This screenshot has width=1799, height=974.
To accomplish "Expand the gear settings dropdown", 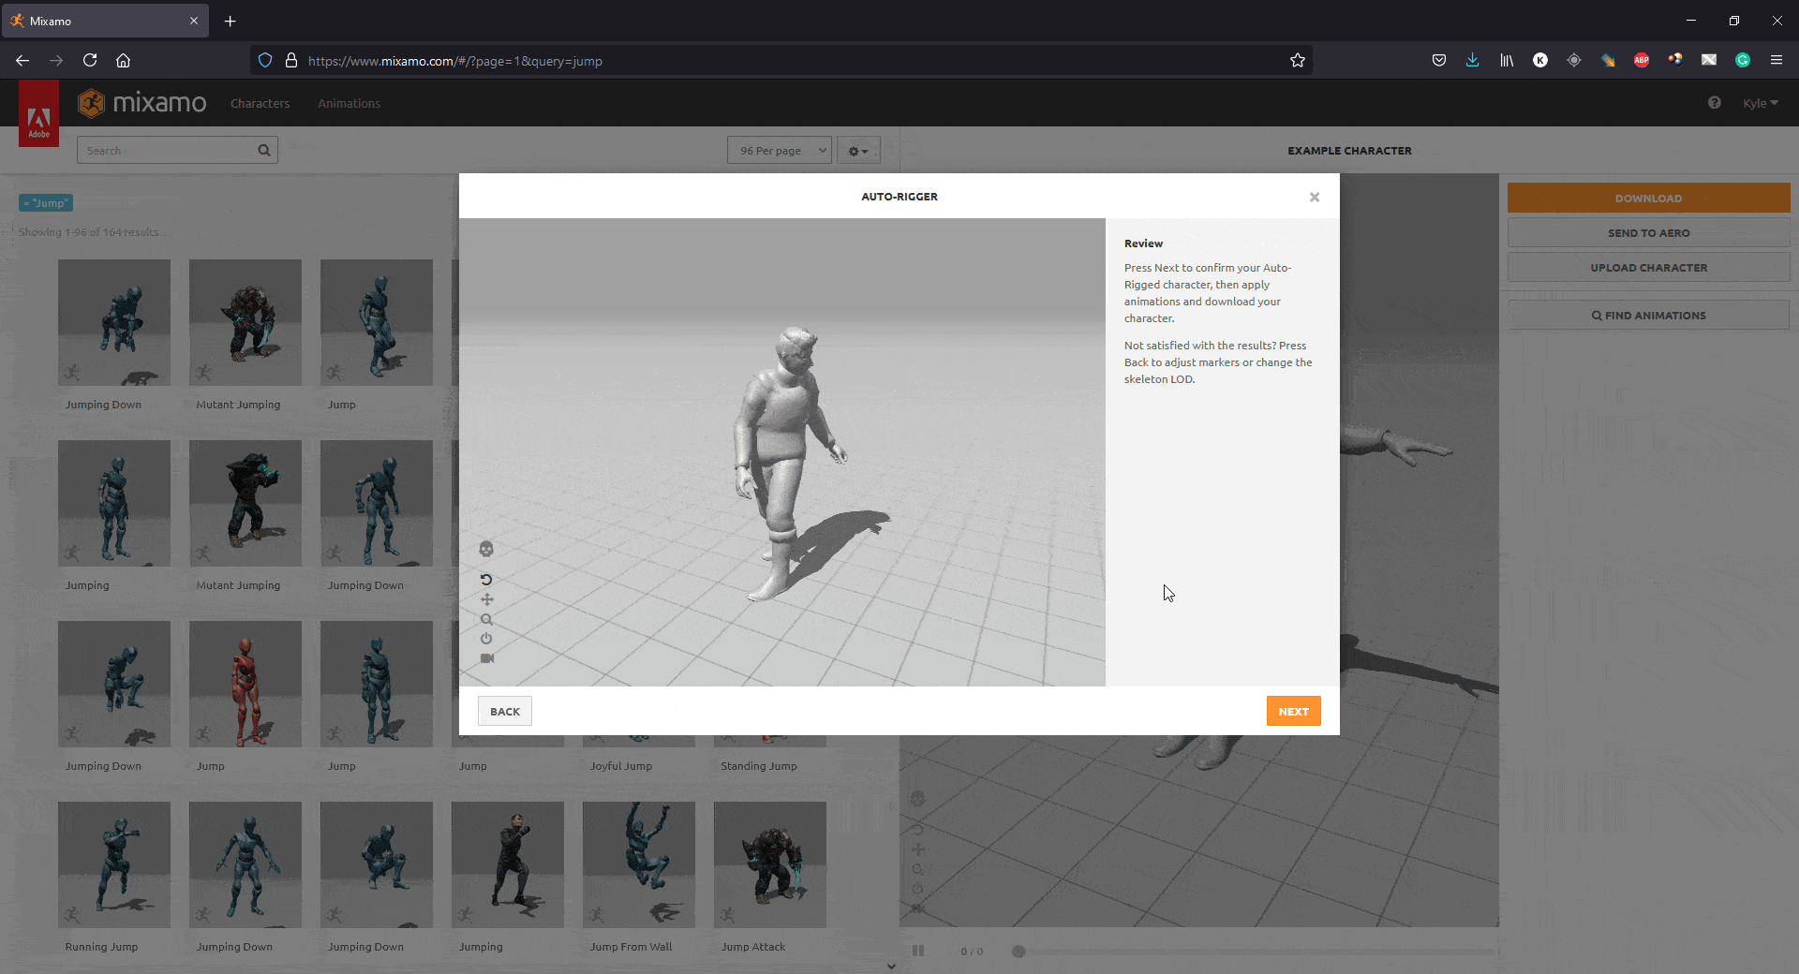I will 858,150.
